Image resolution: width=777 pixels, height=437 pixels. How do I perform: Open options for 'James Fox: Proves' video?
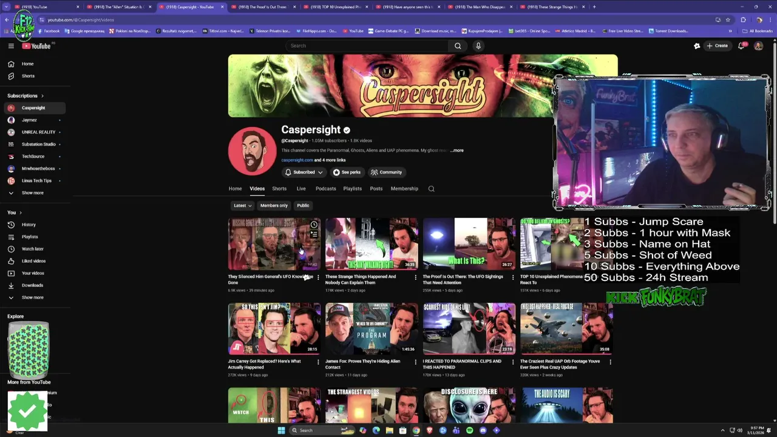point(416,362)
